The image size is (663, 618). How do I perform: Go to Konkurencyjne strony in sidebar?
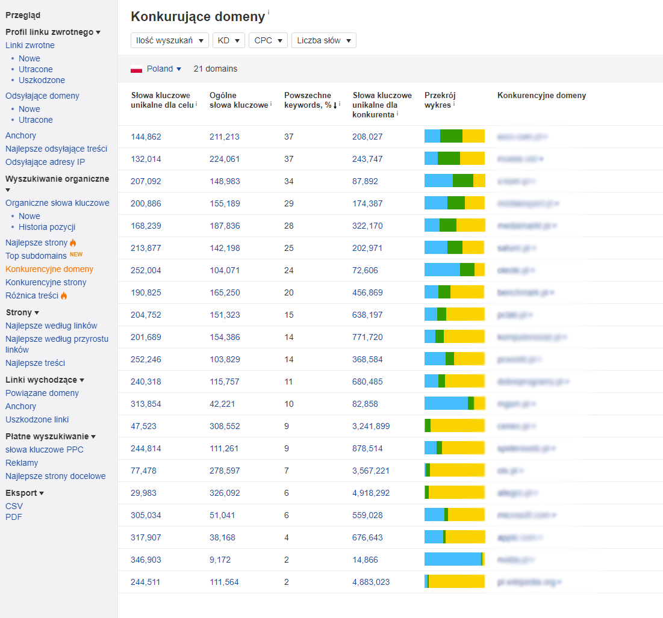[x=46, y=282]
